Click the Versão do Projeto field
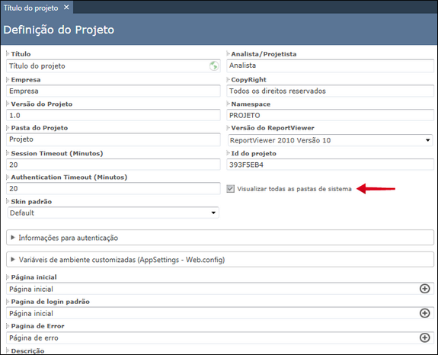Screen dimensions: 438x355 pyautogui.click(x=113, y=115)
